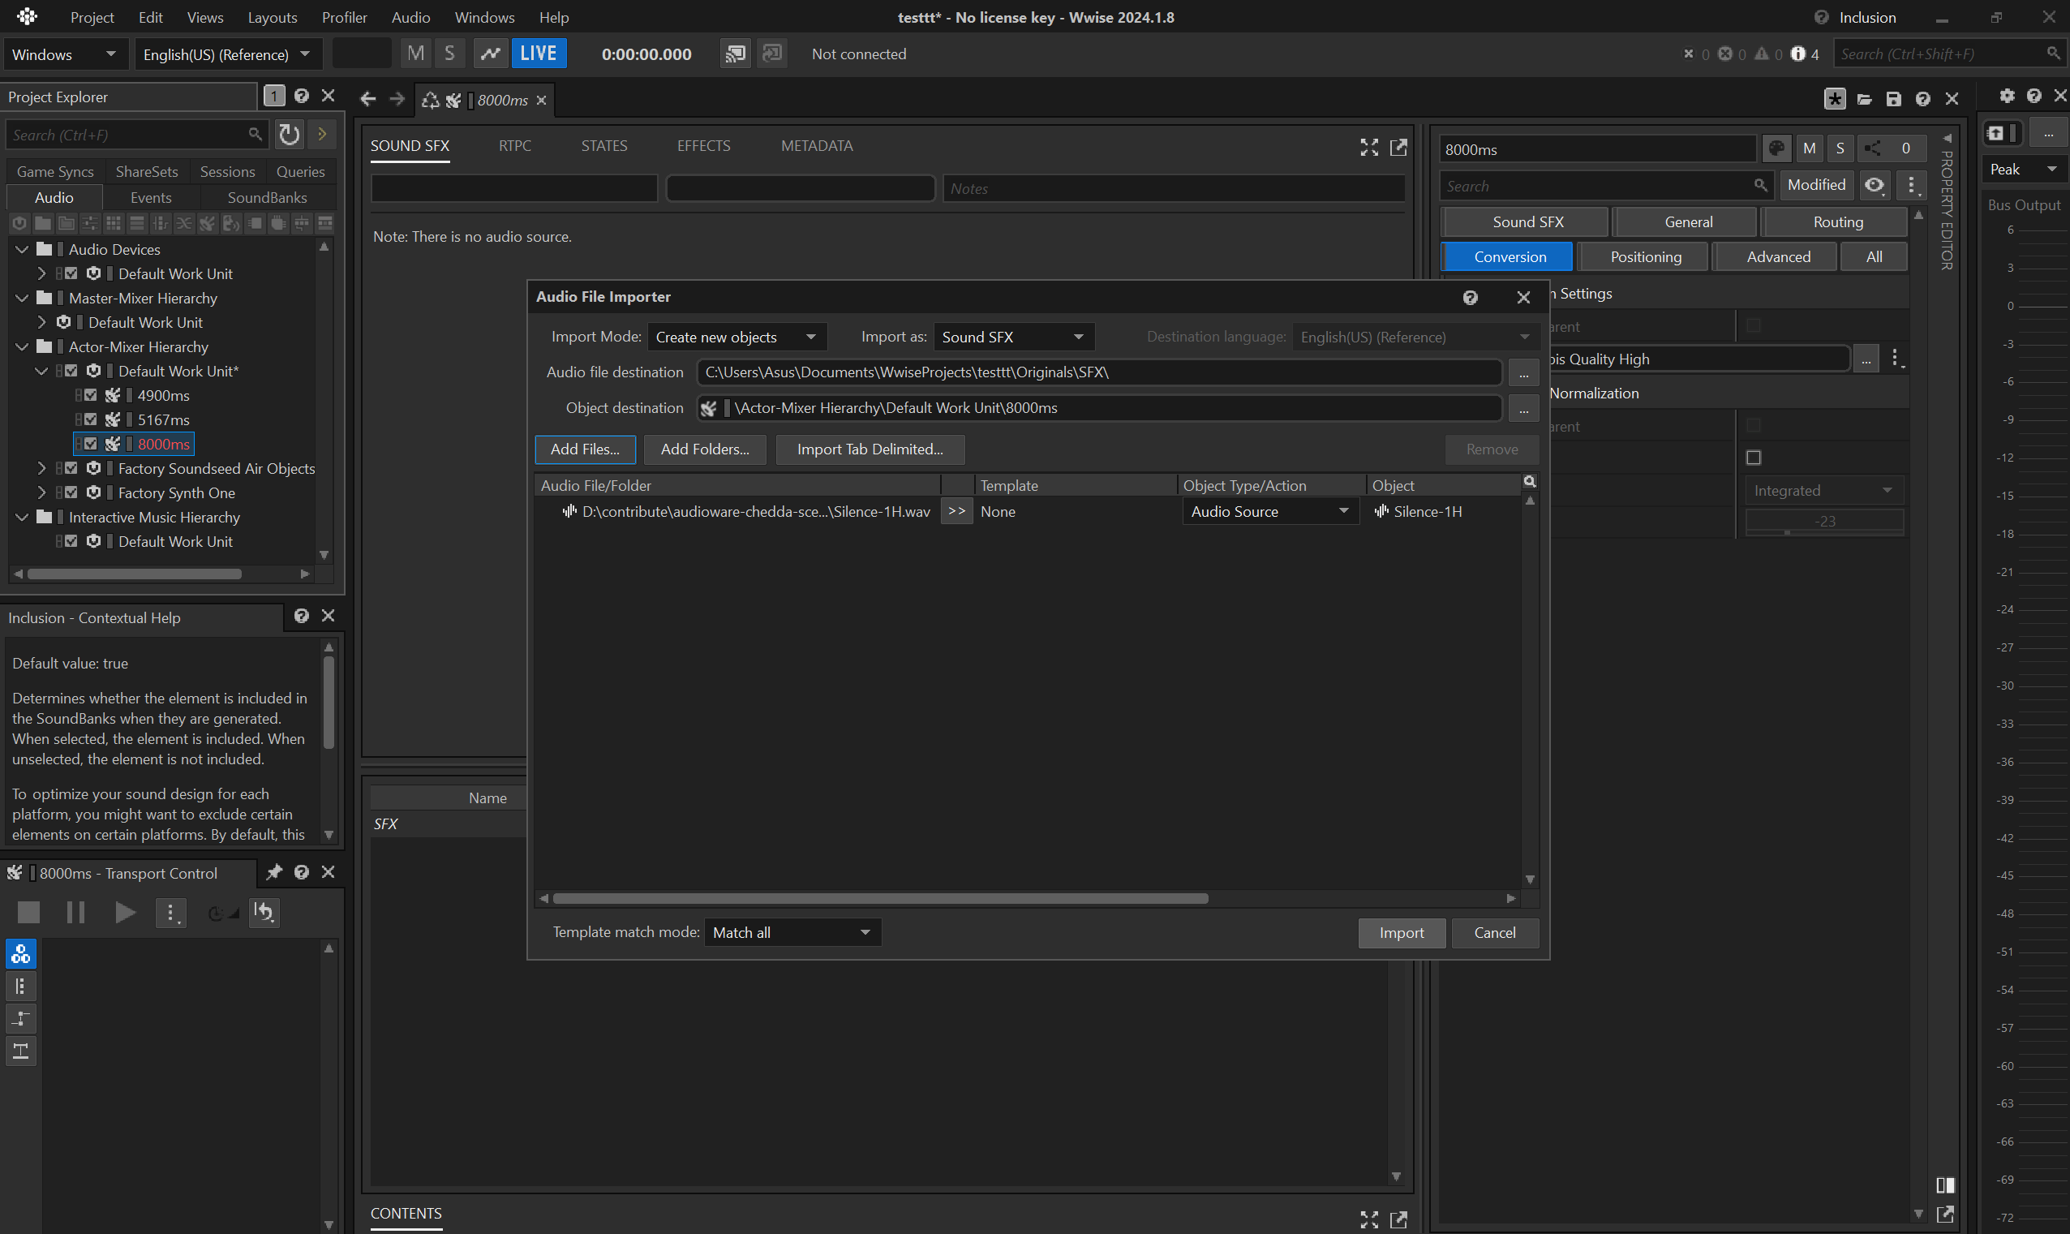Switch to the EFFECTS tab
2070x1234 pixels.
[703, 145]
